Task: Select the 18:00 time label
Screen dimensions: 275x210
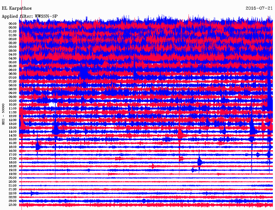Action: point(13,162)
